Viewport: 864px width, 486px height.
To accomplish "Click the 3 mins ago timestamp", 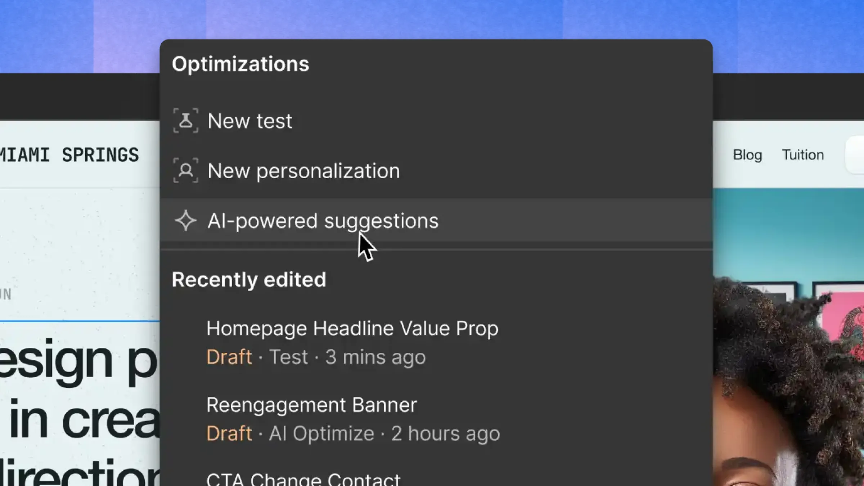I will (x=375, y=357).
